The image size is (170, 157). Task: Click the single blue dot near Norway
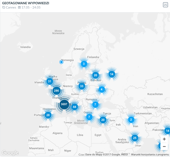point(61,62)
